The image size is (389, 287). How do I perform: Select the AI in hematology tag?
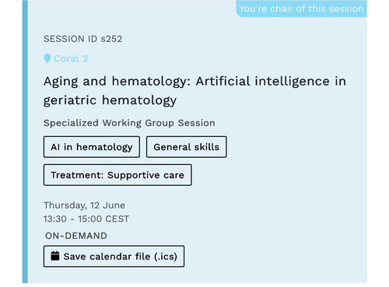[x=92, y=147]
